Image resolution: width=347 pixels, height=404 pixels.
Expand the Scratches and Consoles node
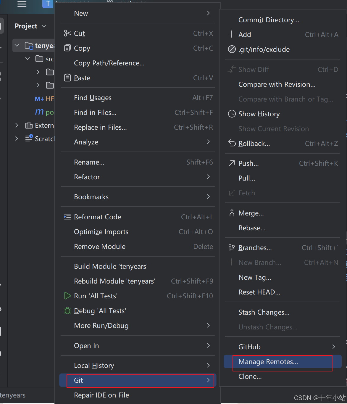pyautogui.click(x=17, y=139)
